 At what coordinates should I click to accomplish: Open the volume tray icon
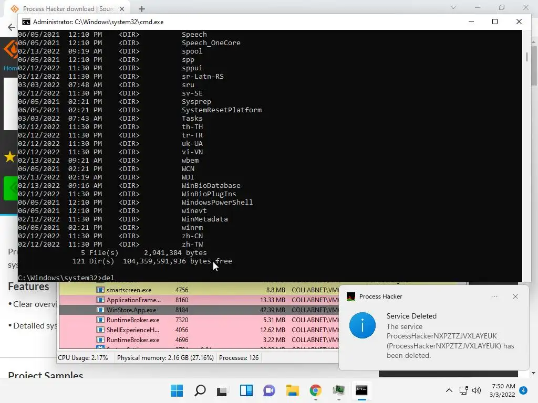point(476,390)
